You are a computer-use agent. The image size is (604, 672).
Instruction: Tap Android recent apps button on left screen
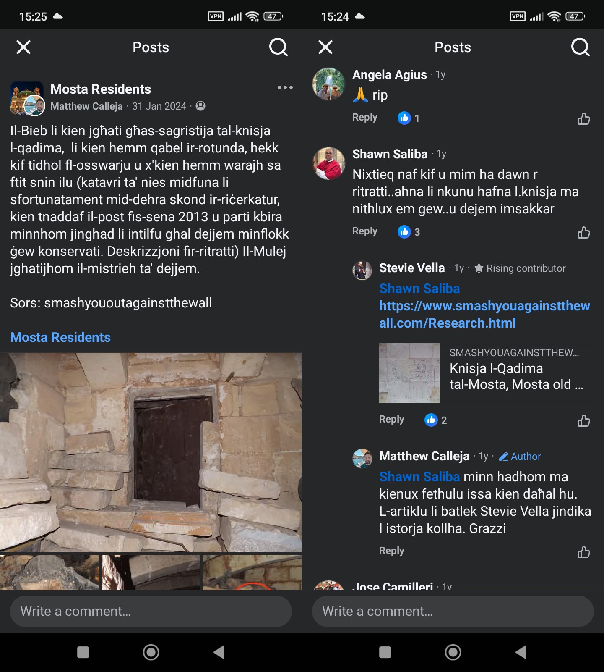83,652
